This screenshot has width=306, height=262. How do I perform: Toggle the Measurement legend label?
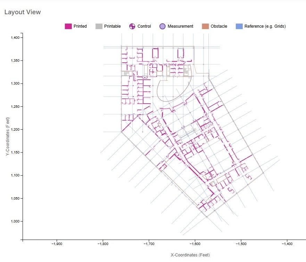point(180,26)
